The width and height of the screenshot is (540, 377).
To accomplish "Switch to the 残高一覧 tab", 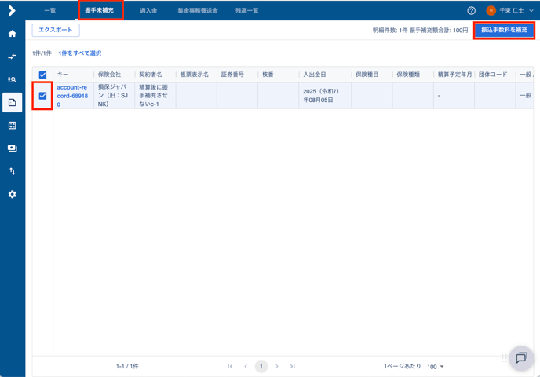I will (246, 11).
